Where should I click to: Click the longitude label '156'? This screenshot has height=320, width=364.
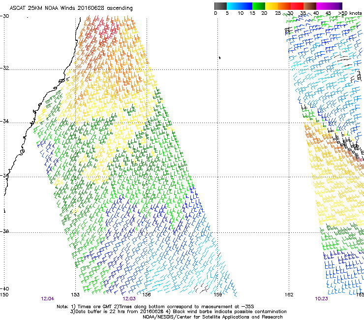pyautogui.click(x=147, y=295)
